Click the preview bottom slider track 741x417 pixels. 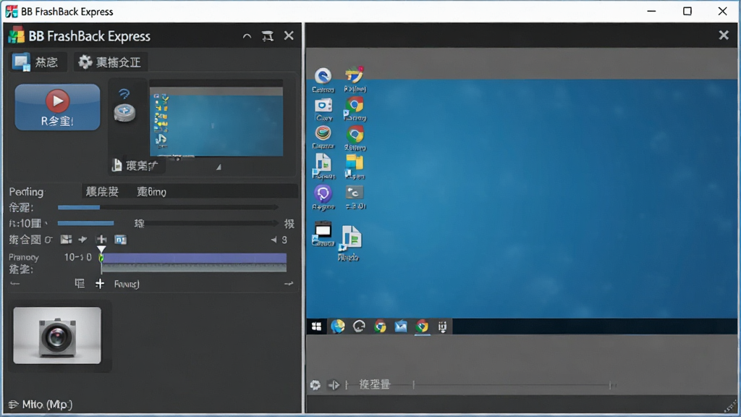(x=513, y=385)
